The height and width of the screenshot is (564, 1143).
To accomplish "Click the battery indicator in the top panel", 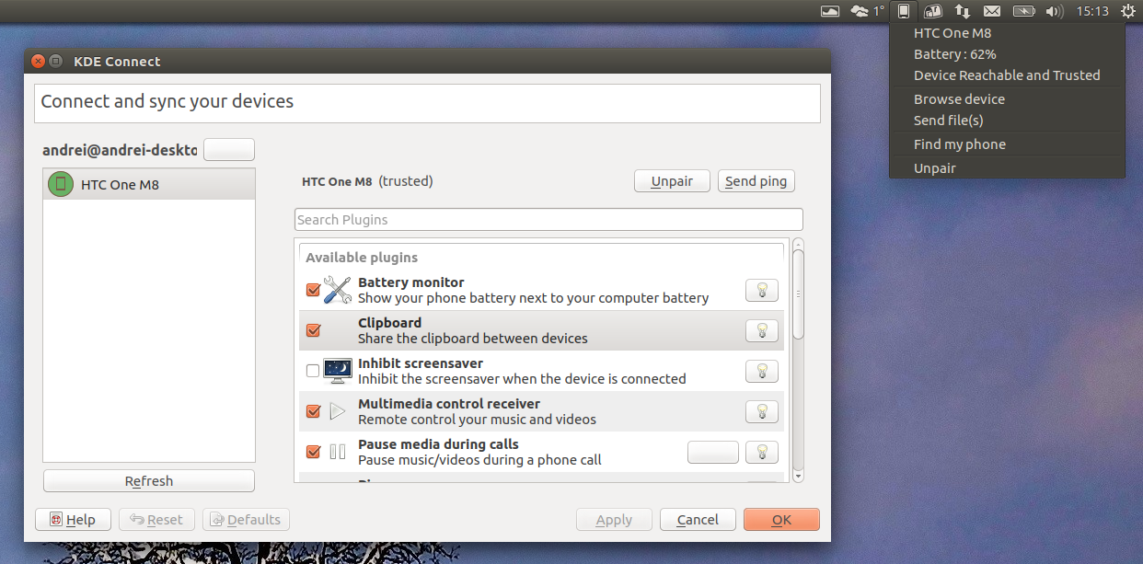I will click(x=1022, y=10).
